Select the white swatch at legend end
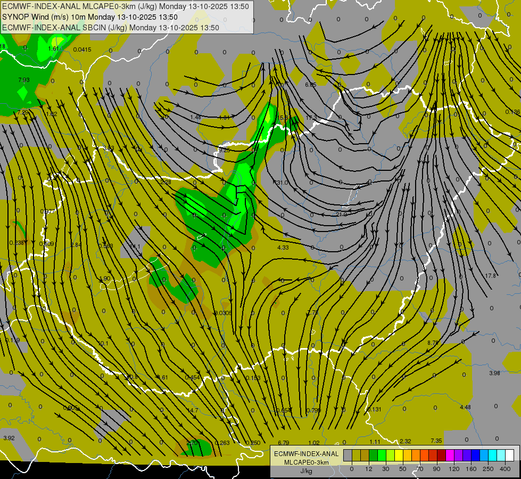The image size is (521, 479). (x=509, y=456)
